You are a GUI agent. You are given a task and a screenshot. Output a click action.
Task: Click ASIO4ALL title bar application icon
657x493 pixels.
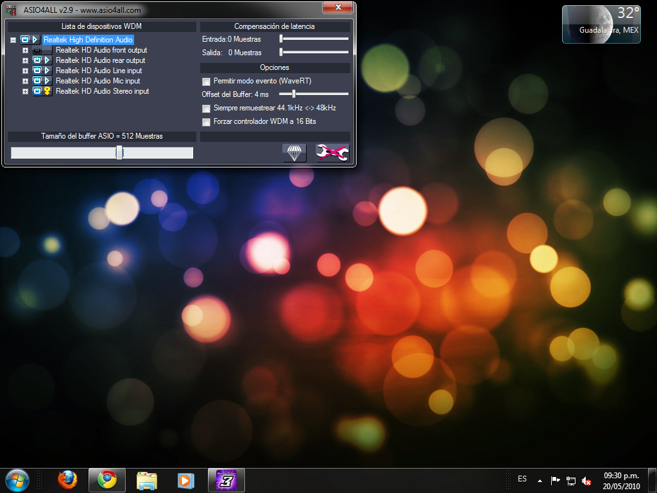point(11,10)
